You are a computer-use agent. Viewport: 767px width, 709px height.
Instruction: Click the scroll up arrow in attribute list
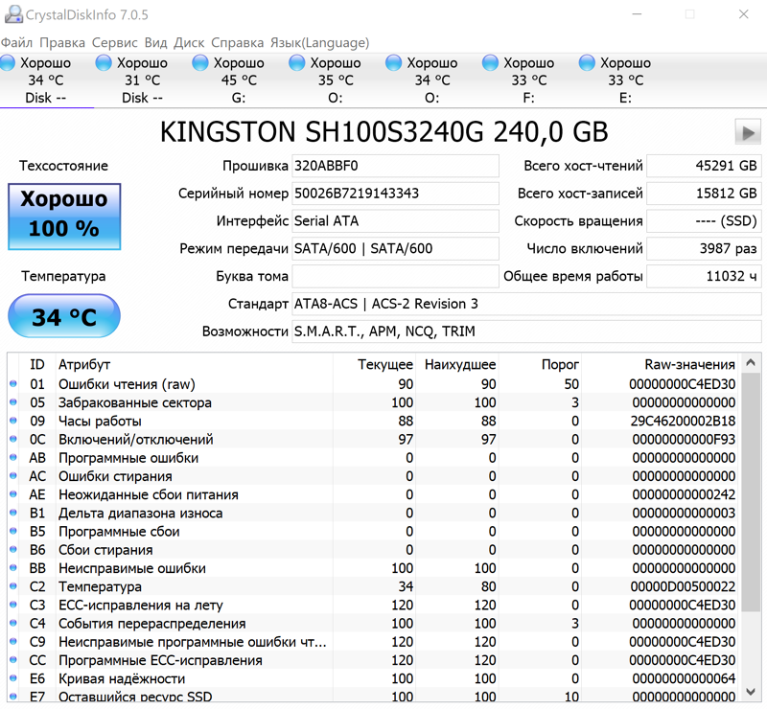point(751,363)
